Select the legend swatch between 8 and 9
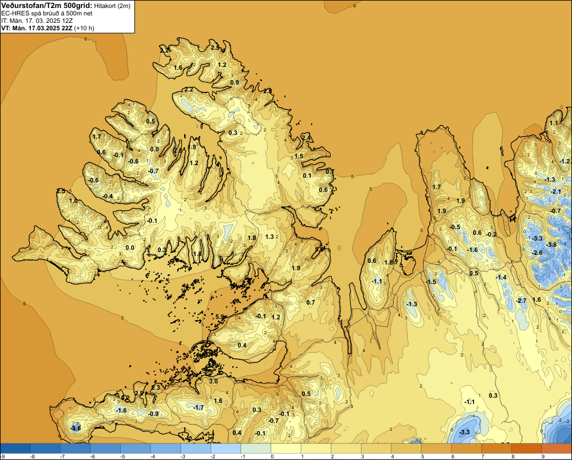The height and width of the screenshot is (460, 572). (x=526, y=449)
